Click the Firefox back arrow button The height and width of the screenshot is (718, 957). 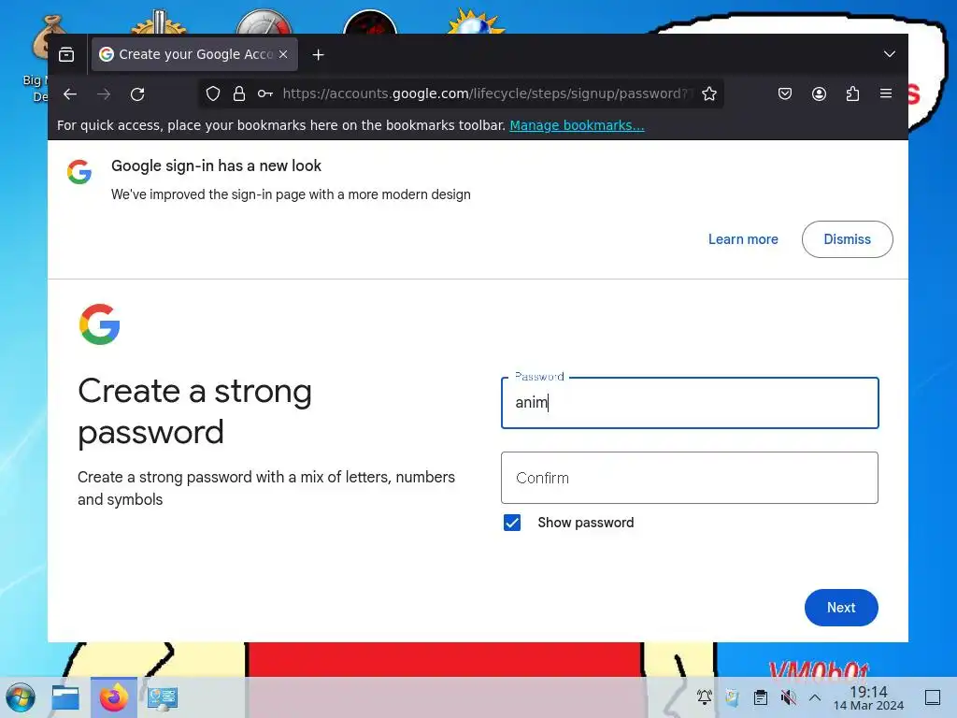click(70, 94)
